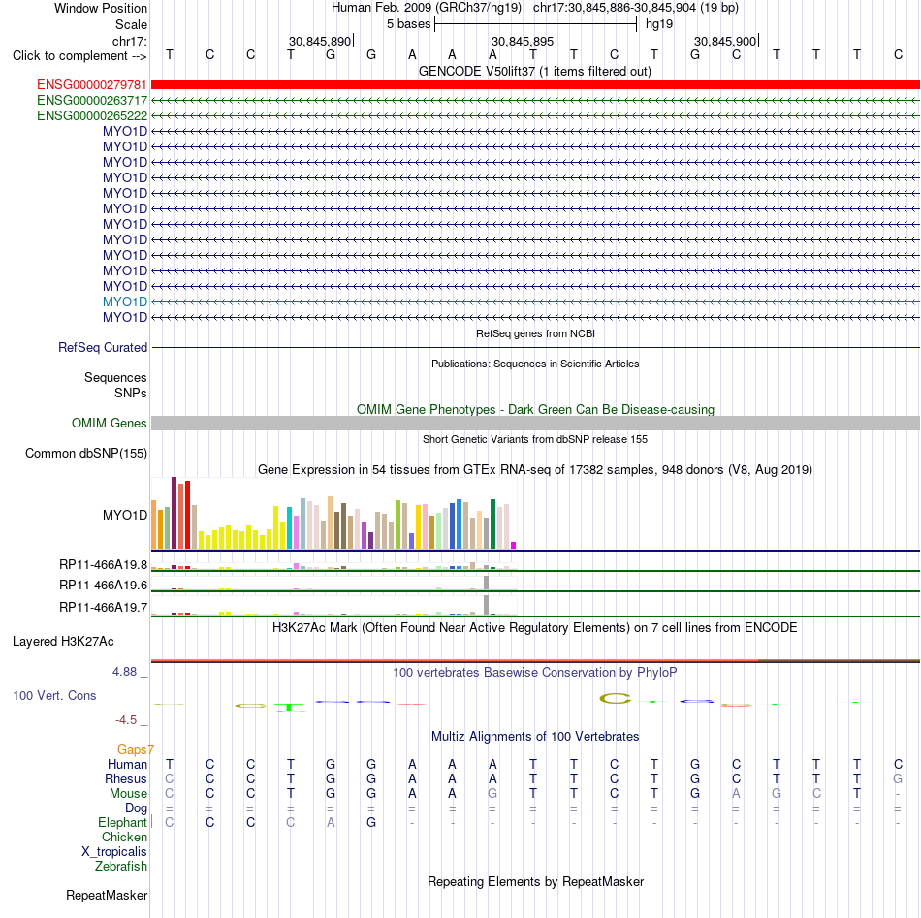Click the RP11-466A19.7 label
This screenshot has height=918, width=921.
[x=103, y=607]
